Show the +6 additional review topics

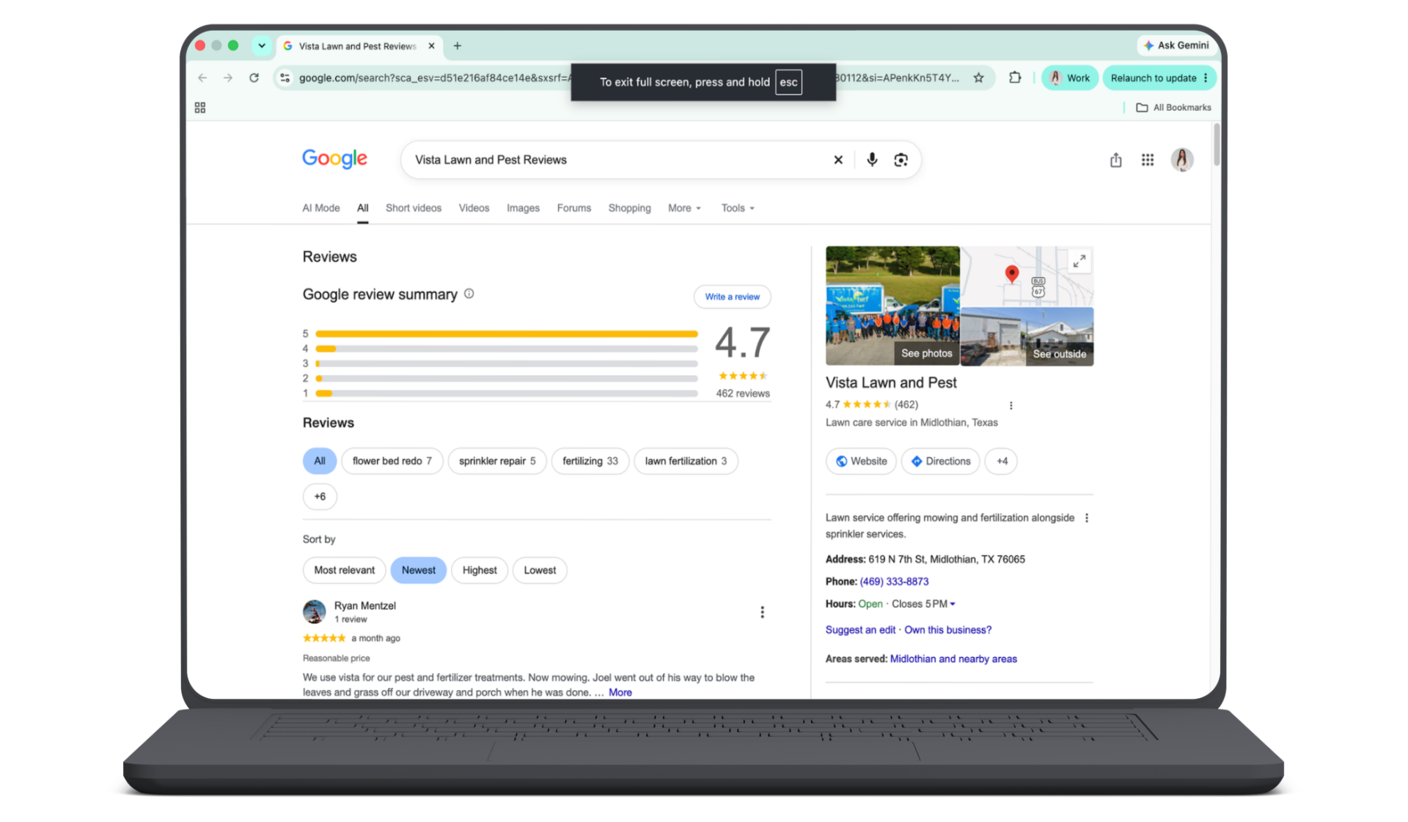(320, 497)
